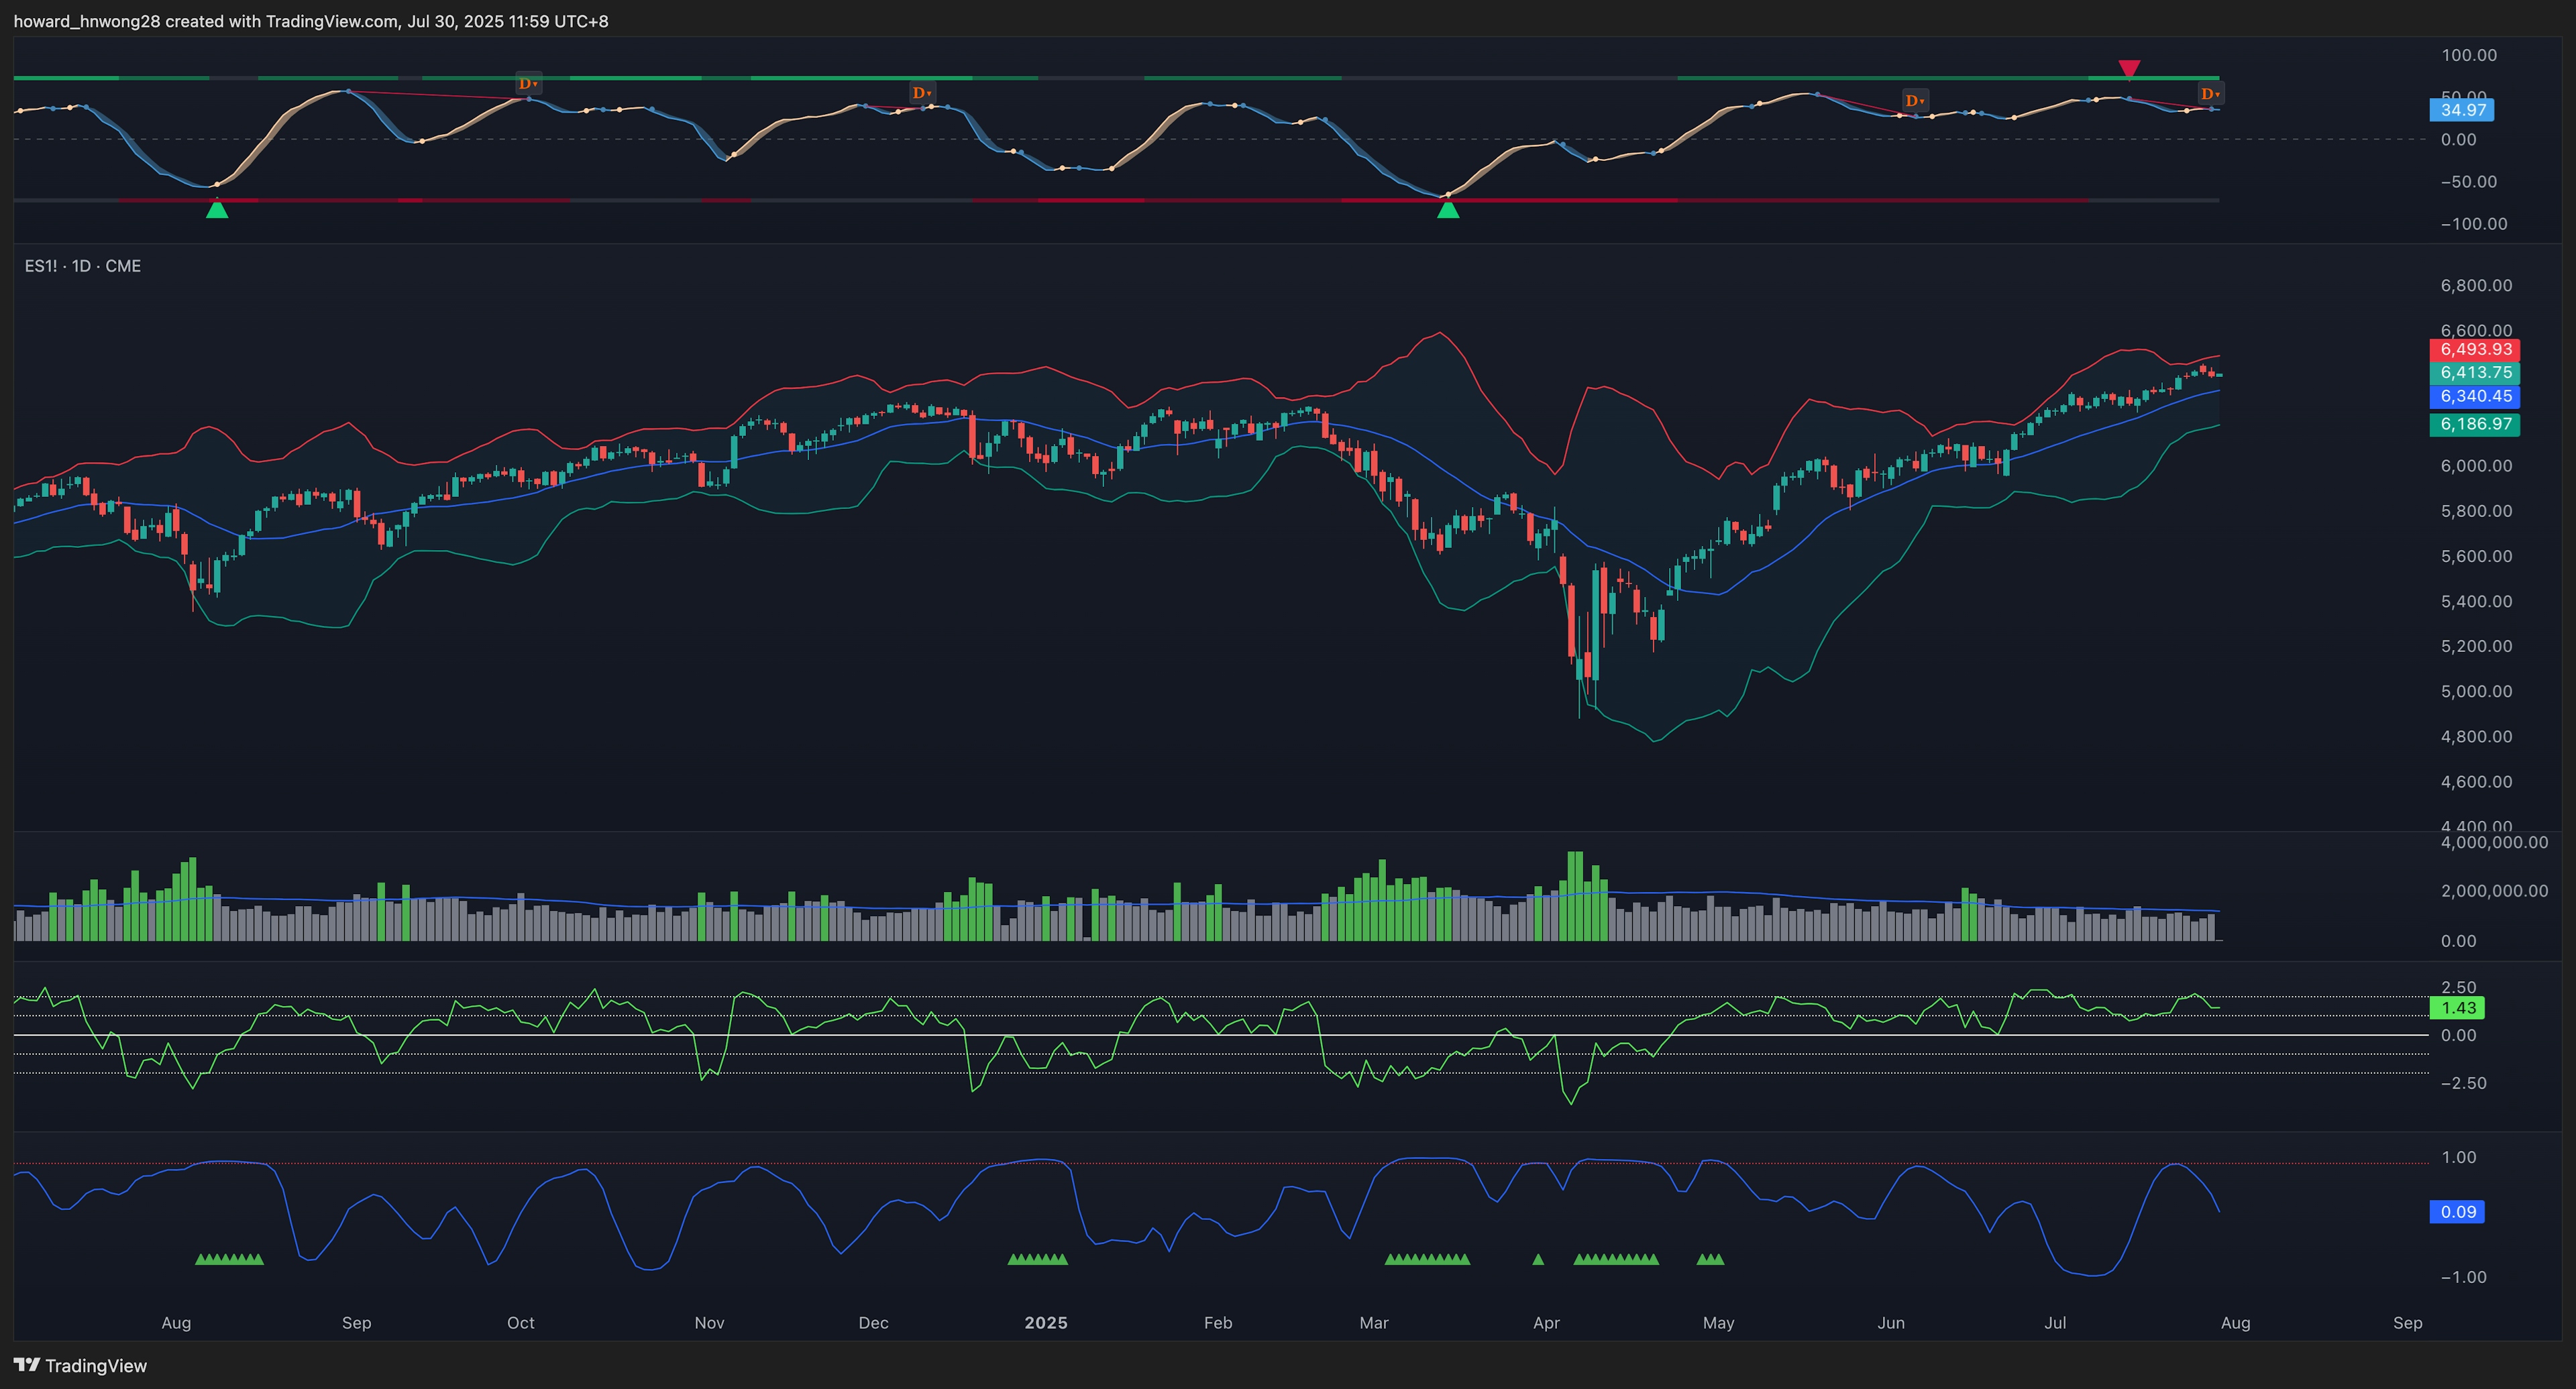Click the red down-triangle sell signal in oscillator
2576x1389 pixels.
(2129, 68)
